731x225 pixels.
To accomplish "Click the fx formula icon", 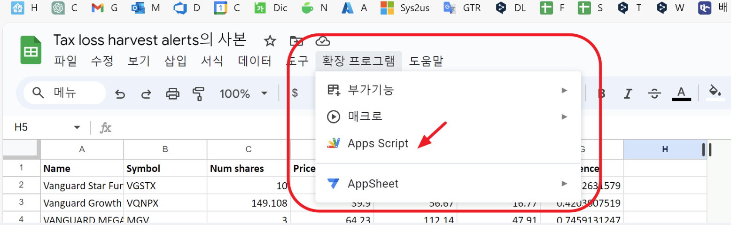I will (x=106, y=128).
